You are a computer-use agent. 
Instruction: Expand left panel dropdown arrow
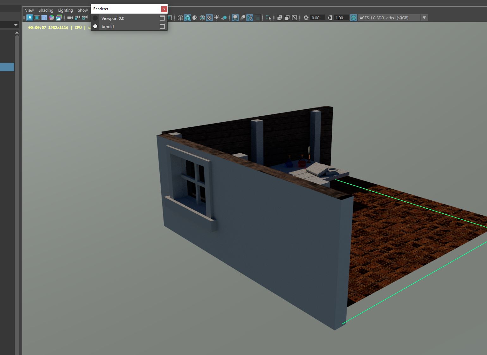tap(16, 25)
